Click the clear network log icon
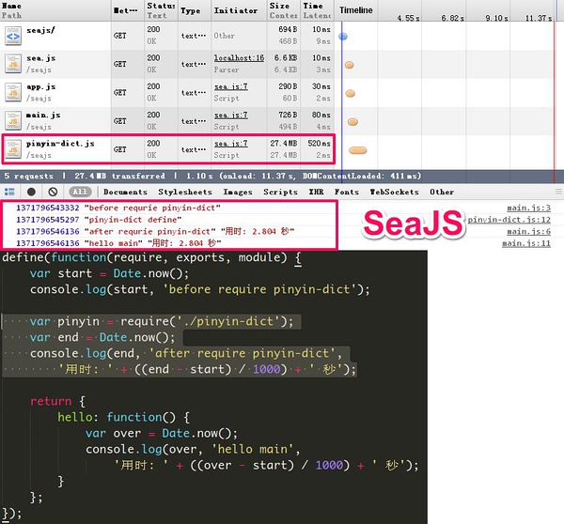Viewport: 564px width, 524px height. [53, 192]
